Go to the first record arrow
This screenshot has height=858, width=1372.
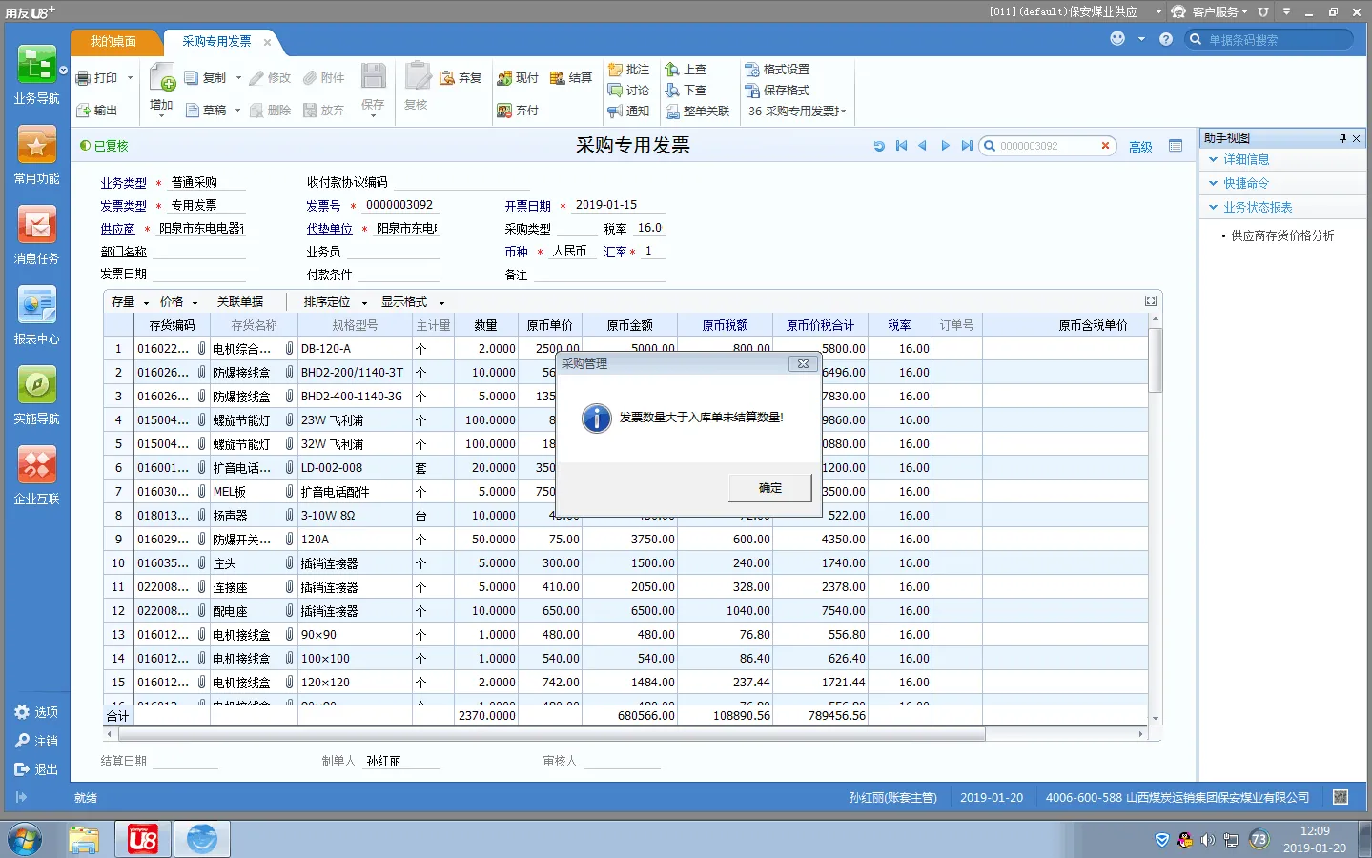[901, 146]
